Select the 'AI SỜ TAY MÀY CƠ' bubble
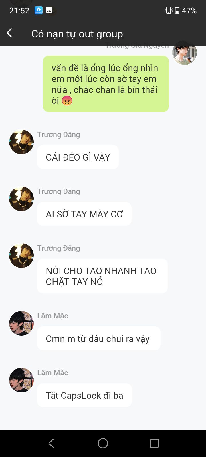 84,214
